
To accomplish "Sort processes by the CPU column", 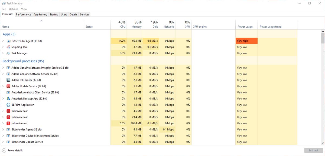I will (119, 24).
